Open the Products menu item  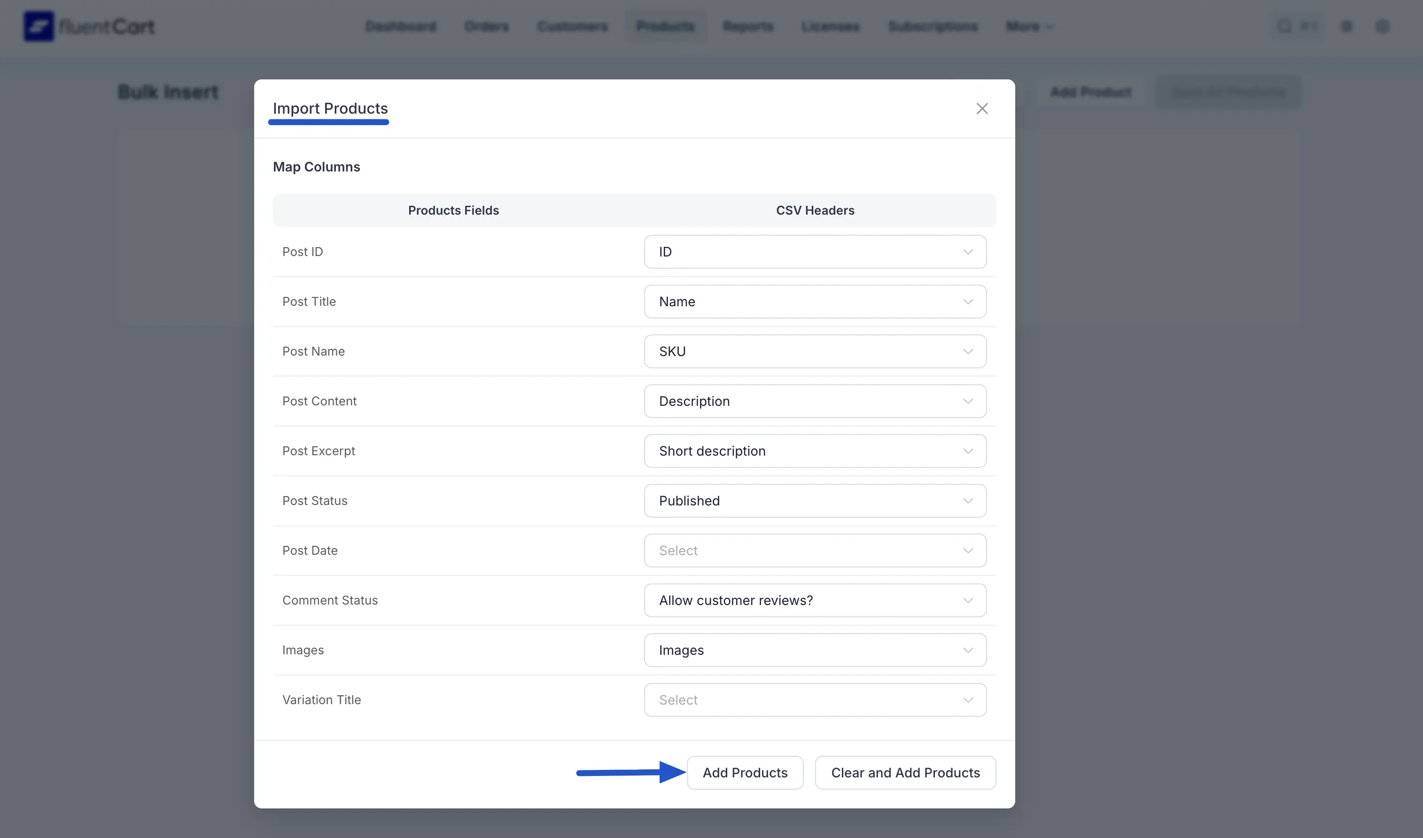point(665,26)
